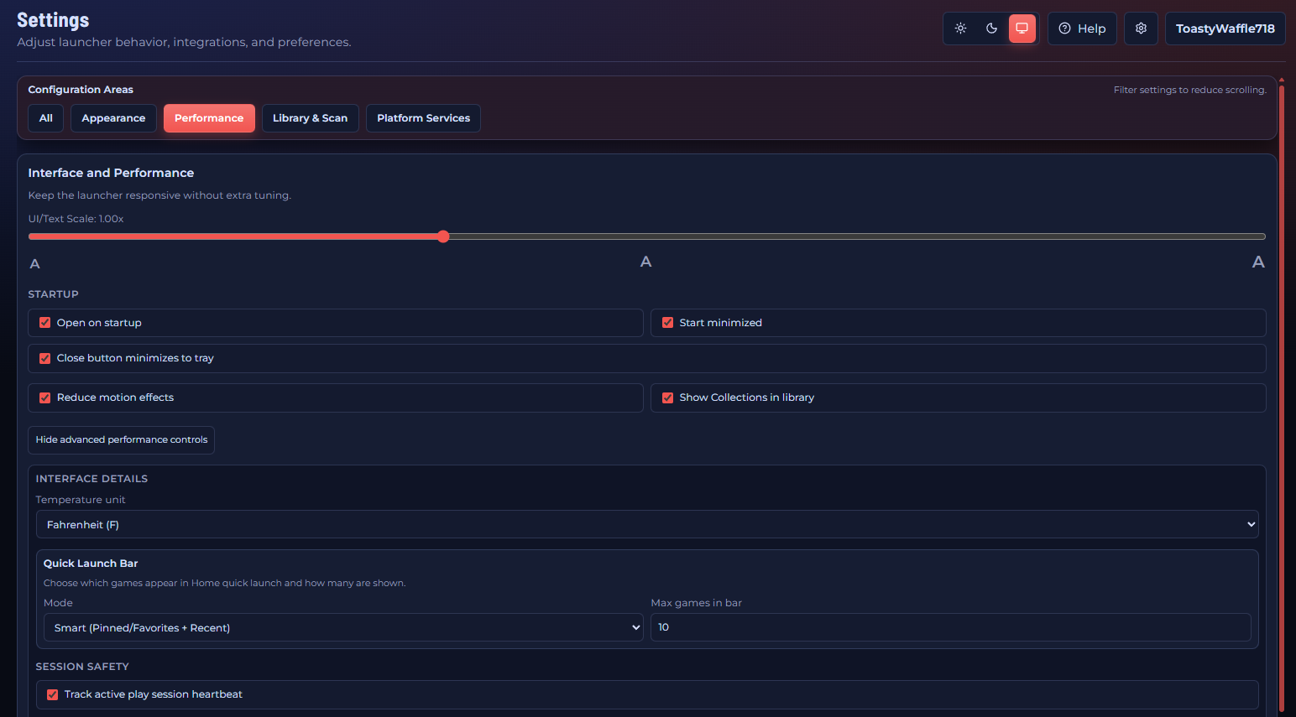Open Temperature unit Fahrenheit dropdown
Image resolution: width=1296 pixels, height=717 pixels.
647,524
